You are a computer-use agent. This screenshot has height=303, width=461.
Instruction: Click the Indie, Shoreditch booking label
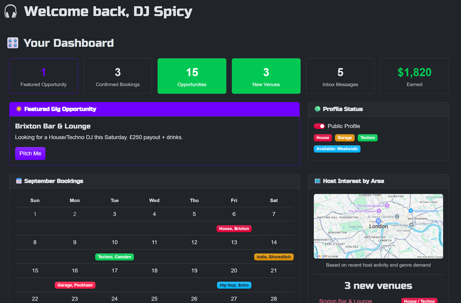point(274,257)
